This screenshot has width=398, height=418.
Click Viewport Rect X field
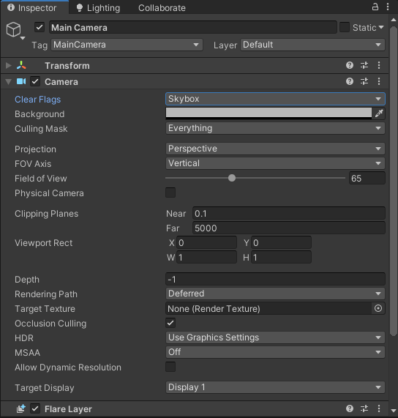[x=207, y=242]
